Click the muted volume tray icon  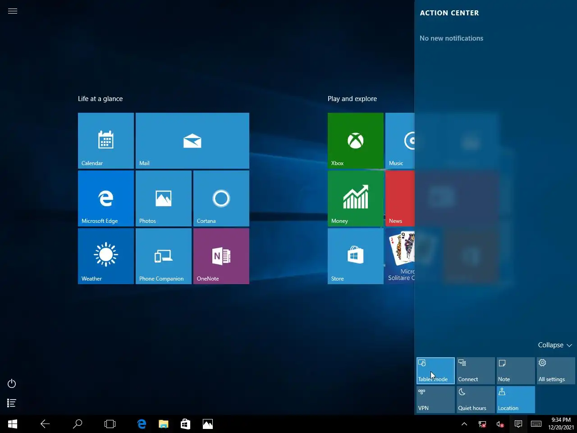pyautogui.click(x=500, y=424)
